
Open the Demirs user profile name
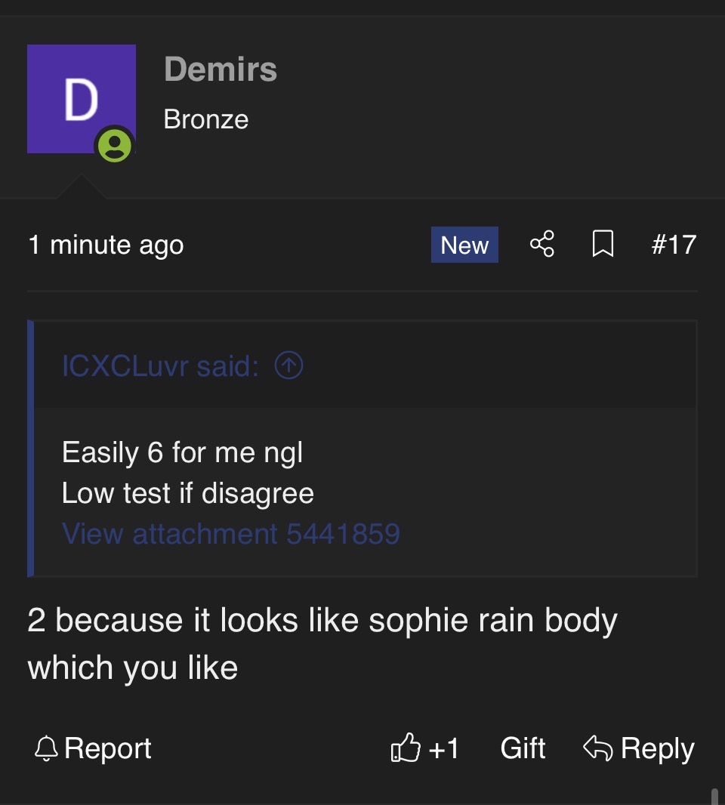[221, 69]
